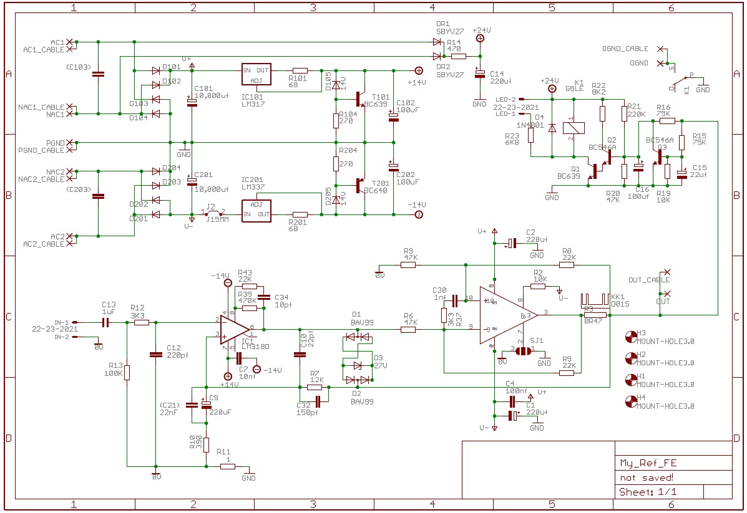The width and height of the screenshot is (747, 513).
Task: Click the AC1 connector cross marker
Action: [x=69, y=42]
